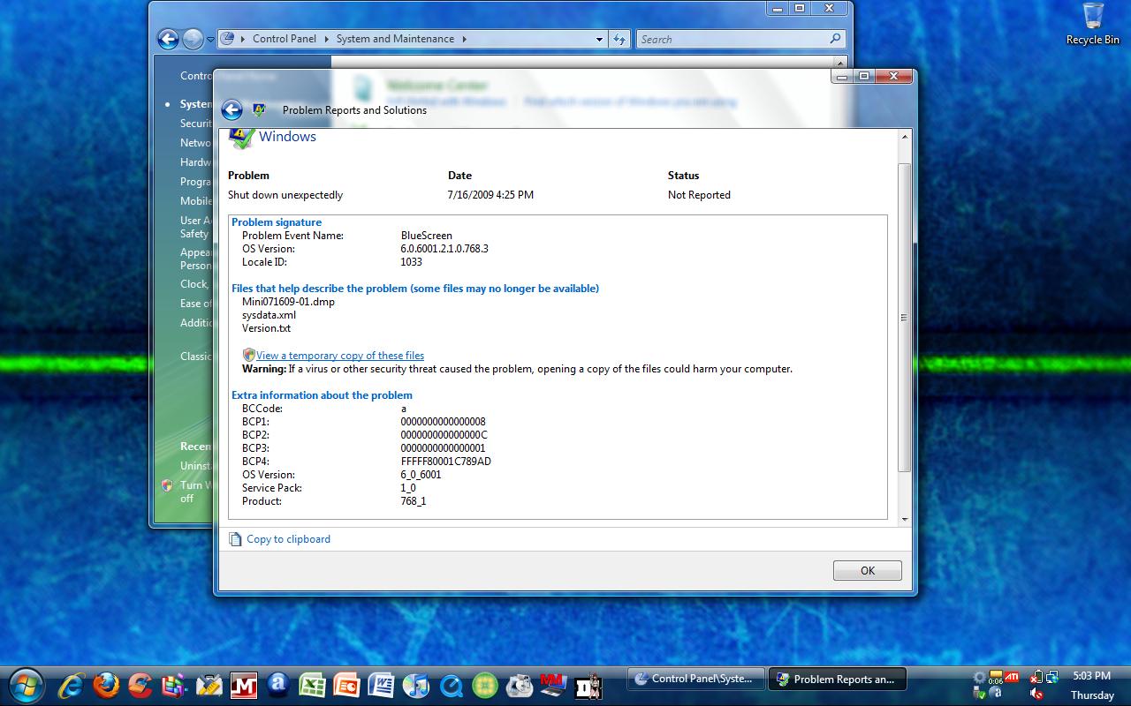Viewport: 1131px width, 706px height.
Task: Click the muted volume tray icon
Action: click(x=1036, y=694)
